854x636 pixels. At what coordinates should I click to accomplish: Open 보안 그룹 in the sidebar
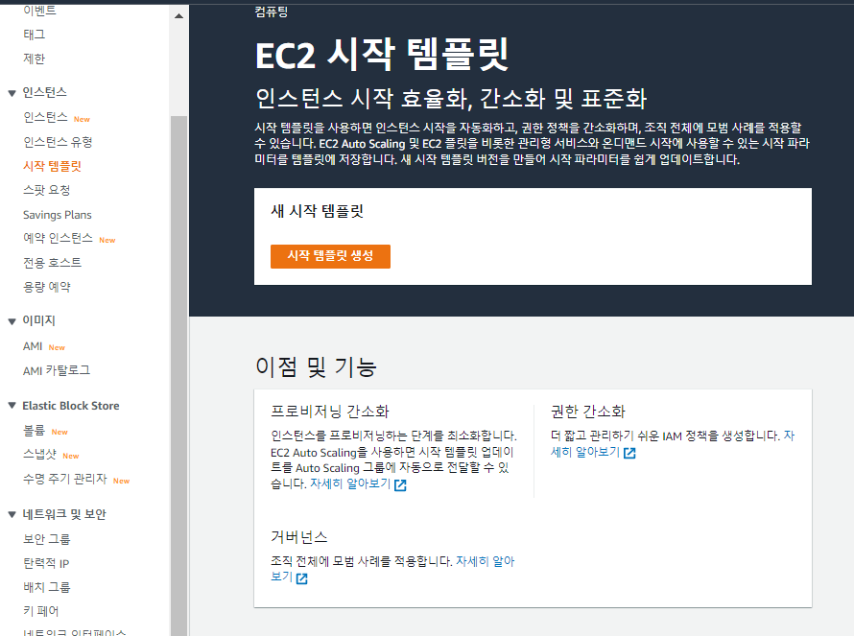(x=47, y=539)
